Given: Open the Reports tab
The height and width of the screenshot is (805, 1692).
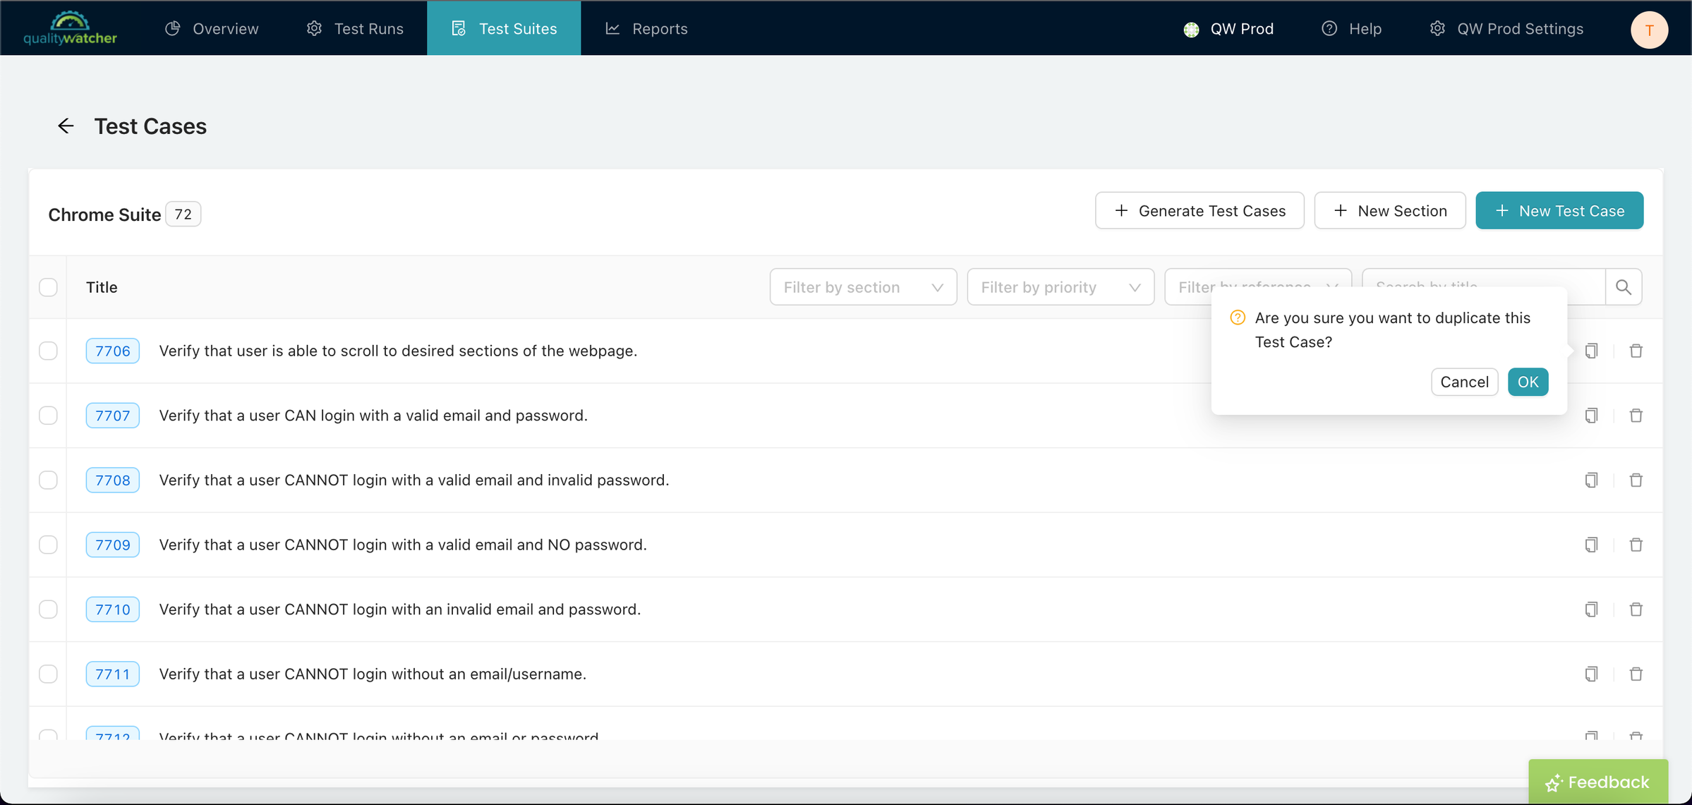Looking at the screenshot, I should [646, 28].
